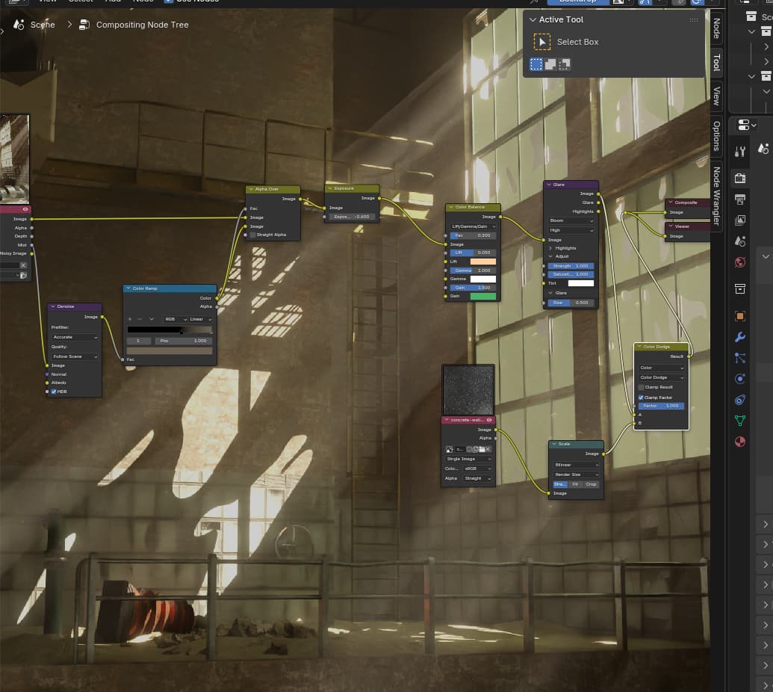
Task: Switch to the Tool sidebar tab
Action: click(717, 63)
